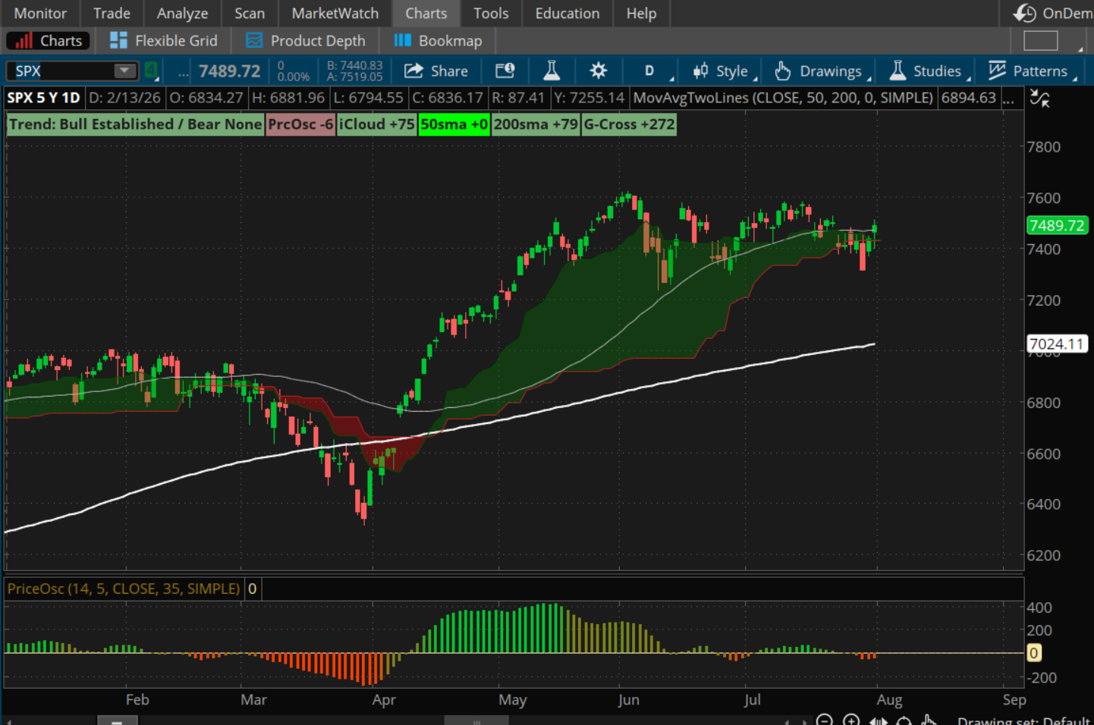This screenshot has height=725, width=1094.
Task: Click the Flexible Grid squares icon
Action: 118,41
